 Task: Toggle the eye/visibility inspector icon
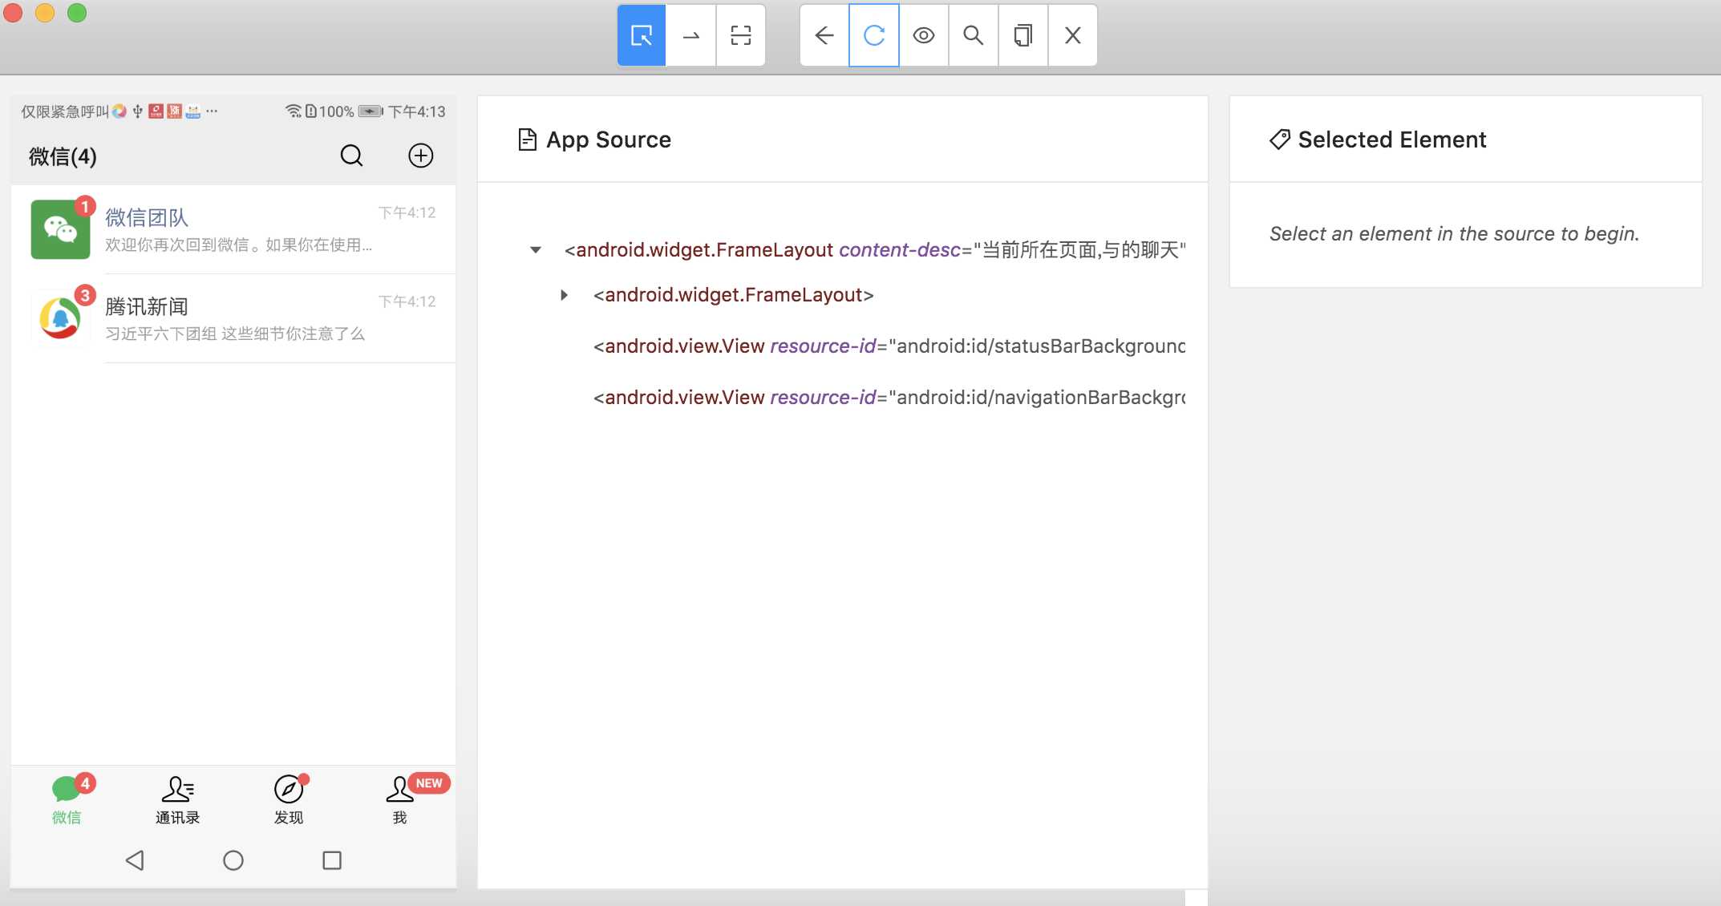pyautogui.click(x=922, y=34)
